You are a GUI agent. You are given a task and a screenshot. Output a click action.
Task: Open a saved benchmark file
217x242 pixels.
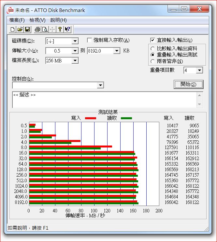20,29
